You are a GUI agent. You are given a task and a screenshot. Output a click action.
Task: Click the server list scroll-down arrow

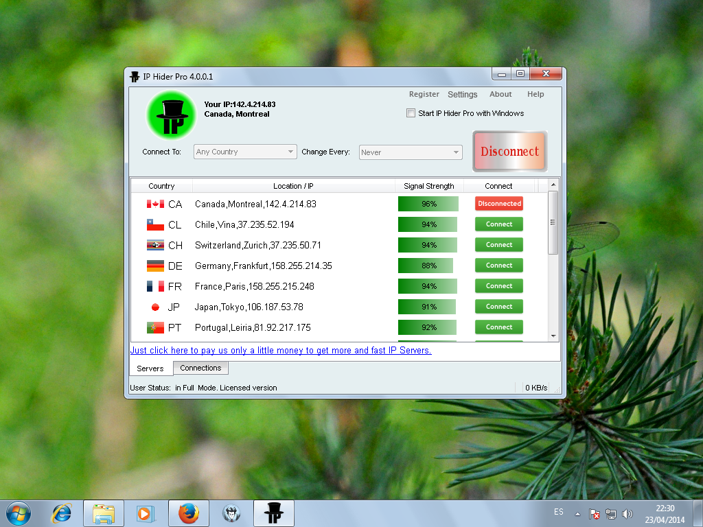553,336
